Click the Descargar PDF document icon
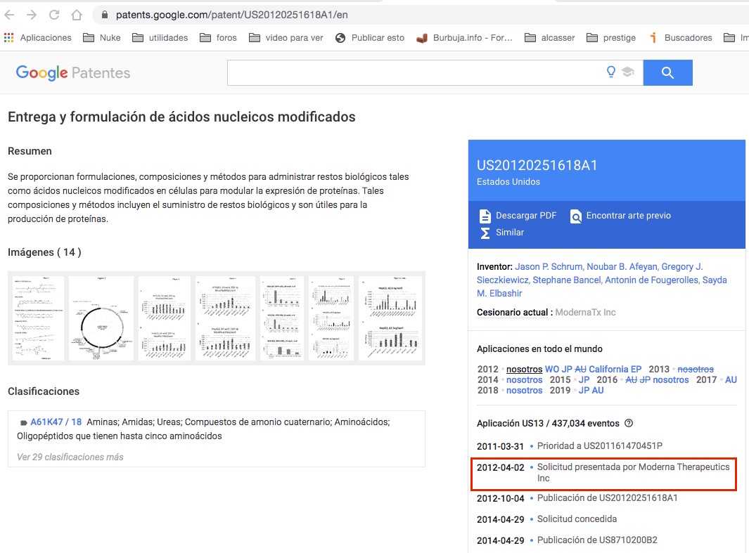 [485, 216]
